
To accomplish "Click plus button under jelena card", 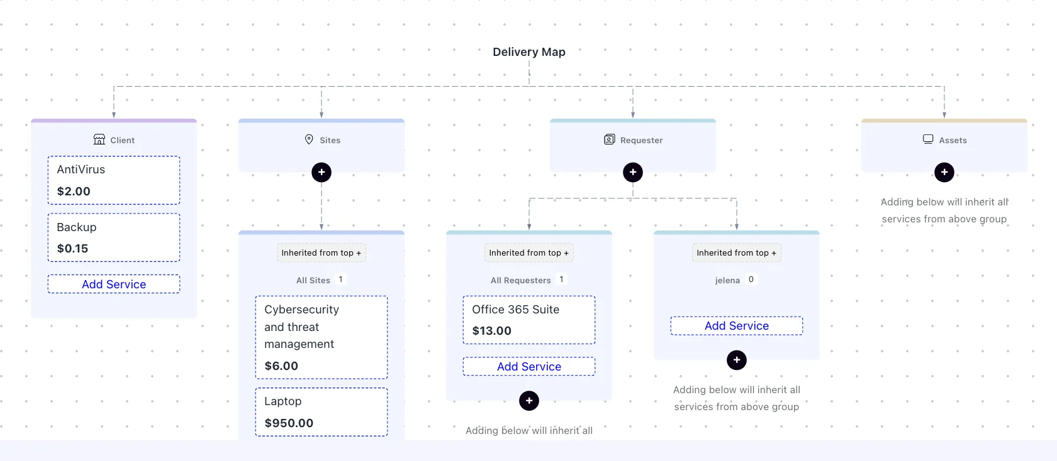I will click(737, 360).
